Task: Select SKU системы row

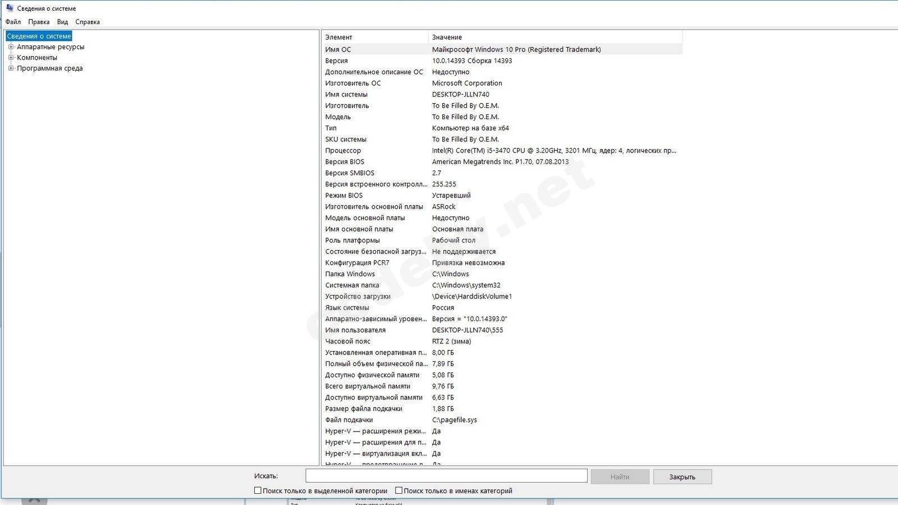Action: [x=503, y=139]
